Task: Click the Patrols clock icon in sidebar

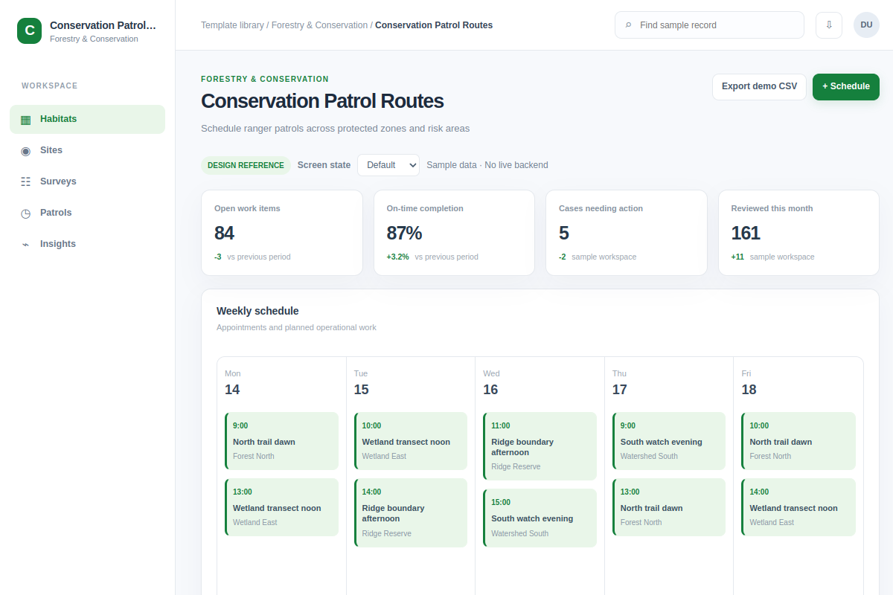Action: point(26,213)
